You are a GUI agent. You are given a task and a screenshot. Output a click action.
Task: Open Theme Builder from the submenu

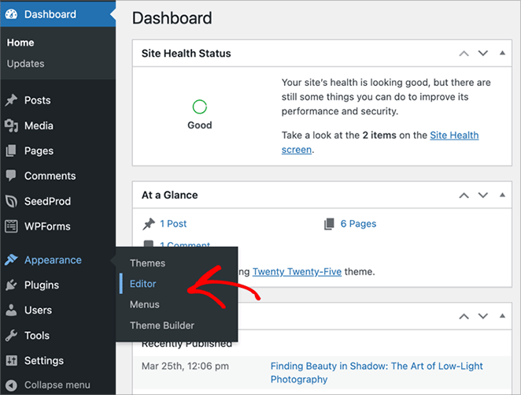pos(161,325)
